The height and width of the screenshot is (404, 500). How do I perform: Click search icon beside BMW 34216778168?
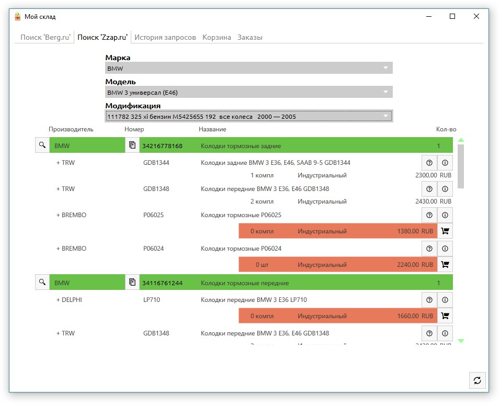[42, 145]
